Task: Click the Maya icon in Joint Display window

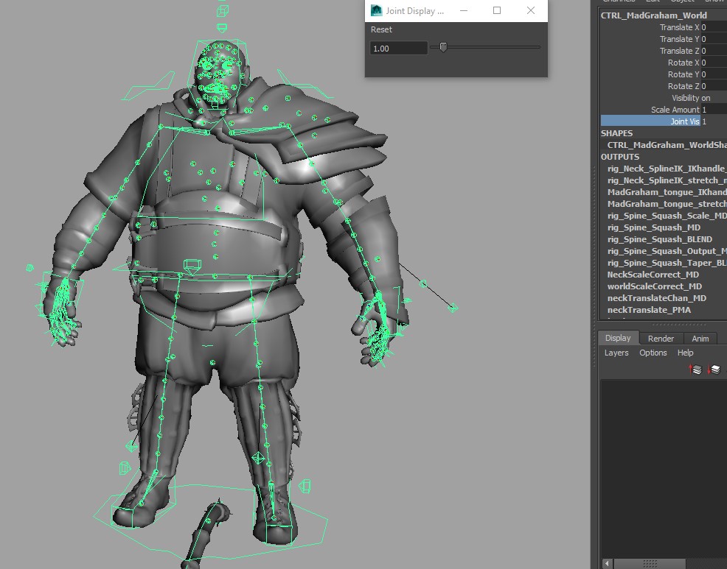Action: point(377,10)
